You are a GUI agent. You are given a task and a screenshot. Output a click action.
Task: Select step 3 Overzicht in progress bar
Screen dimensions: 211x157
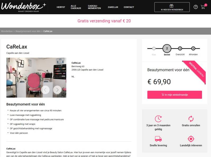[180, 48]
